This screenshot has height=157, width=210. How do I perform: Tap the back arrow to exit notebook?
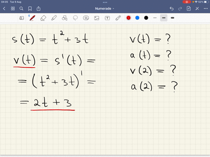tap(4, 9)
